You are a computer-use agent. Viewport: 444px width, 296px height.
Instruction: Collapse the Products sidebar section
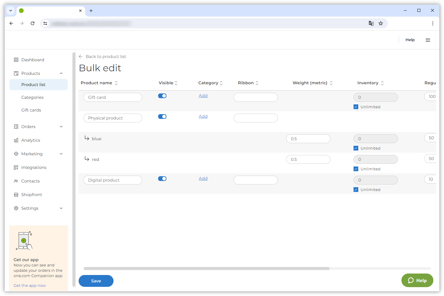pos(61,73)
